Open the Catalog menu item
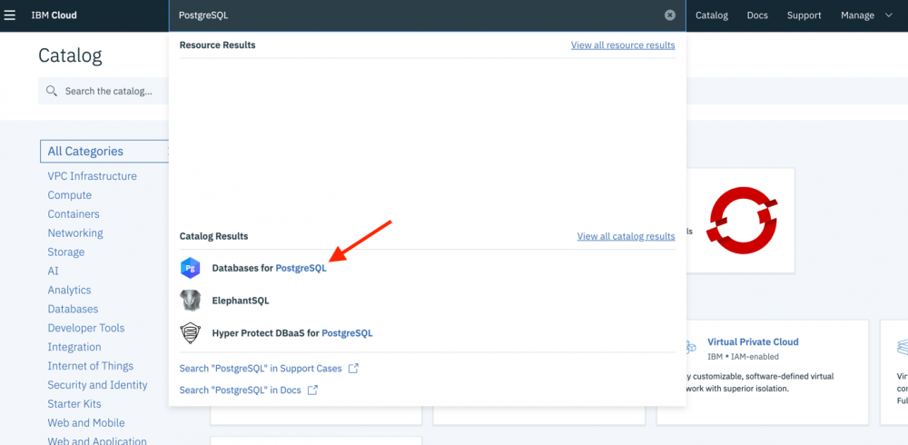This screenshot has height=445, width=908. (712, 15)
